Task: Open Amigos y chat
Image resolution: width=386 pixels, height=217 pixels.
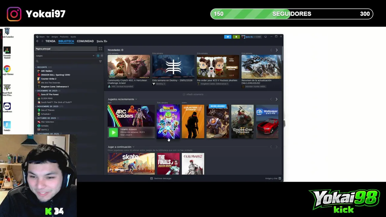Action: point(273,178)
